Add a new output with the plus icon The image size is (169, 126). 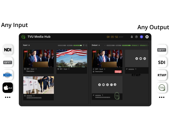(99, 45)
